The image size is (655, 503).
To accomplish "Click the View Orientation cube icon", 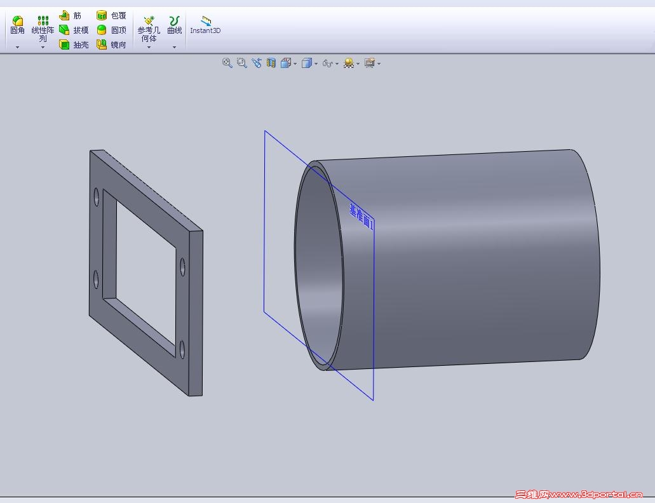I will pyautogui.click(x=286, y=63).
